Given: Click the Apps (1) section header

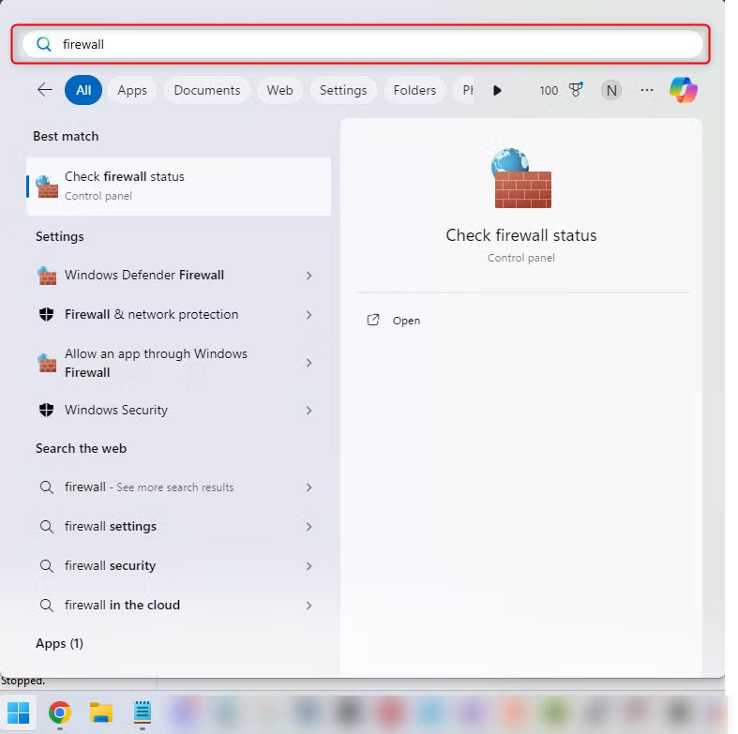Looking at the screenshot, I should [60, 643].
